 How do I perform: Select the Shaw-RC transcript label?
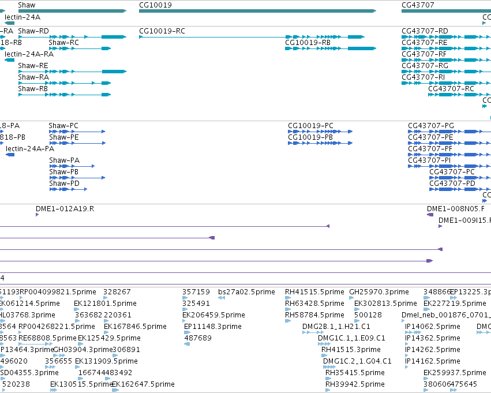(63, 43)
